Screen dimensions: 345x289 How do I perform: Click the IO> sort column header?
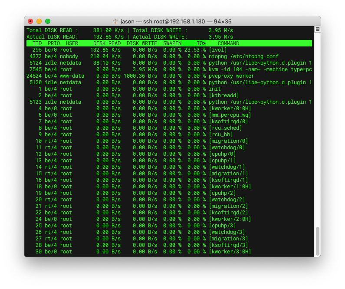[x=201, y=43]
